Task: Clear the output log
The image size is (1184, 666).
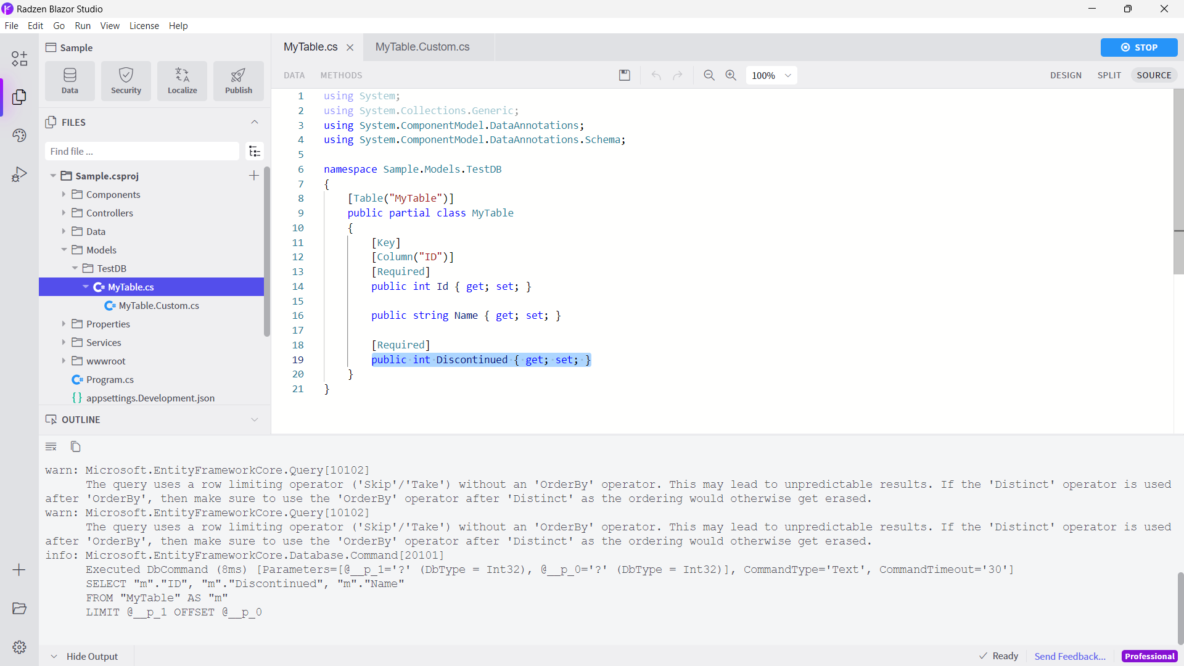Action: click(x=51, y=446)
